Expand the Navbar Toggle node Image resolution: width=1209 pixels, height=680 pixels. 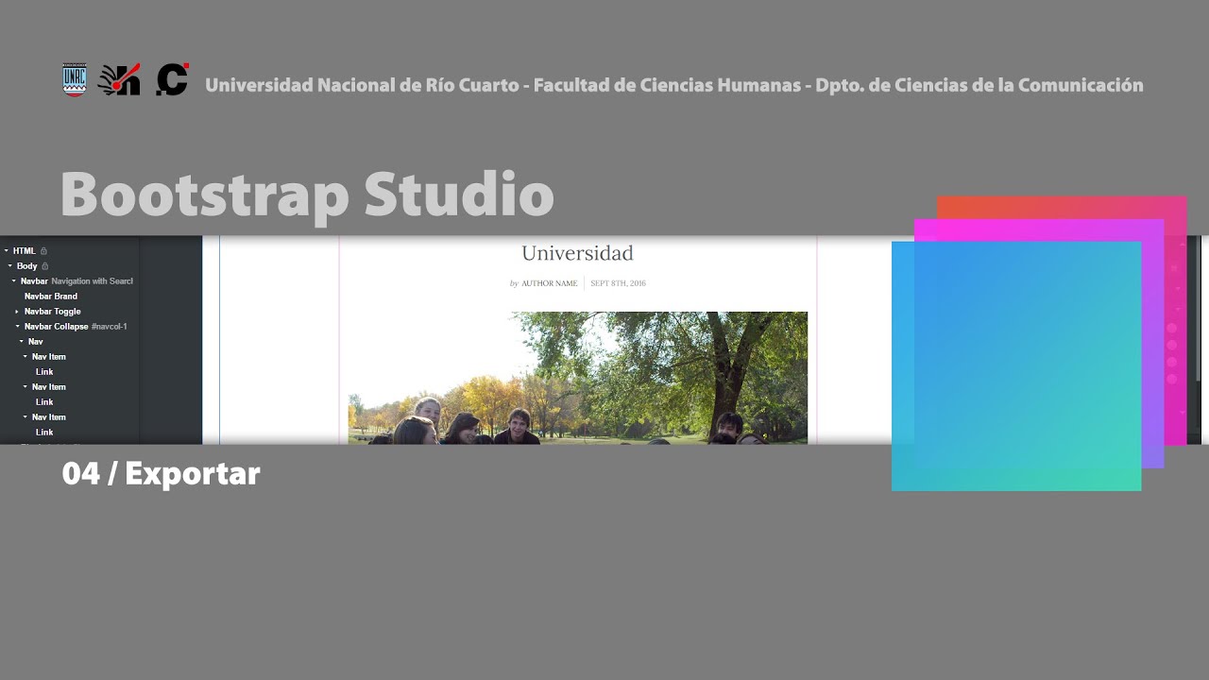(17, 312)
